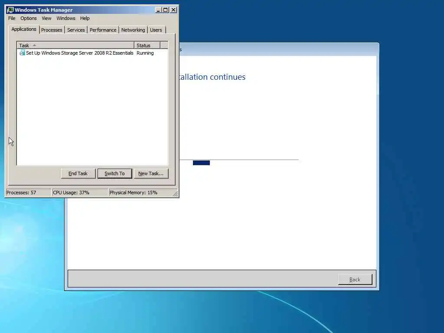Screen dimensions: 444x333
Task: Sort by the Status column header
Action: 147,45
